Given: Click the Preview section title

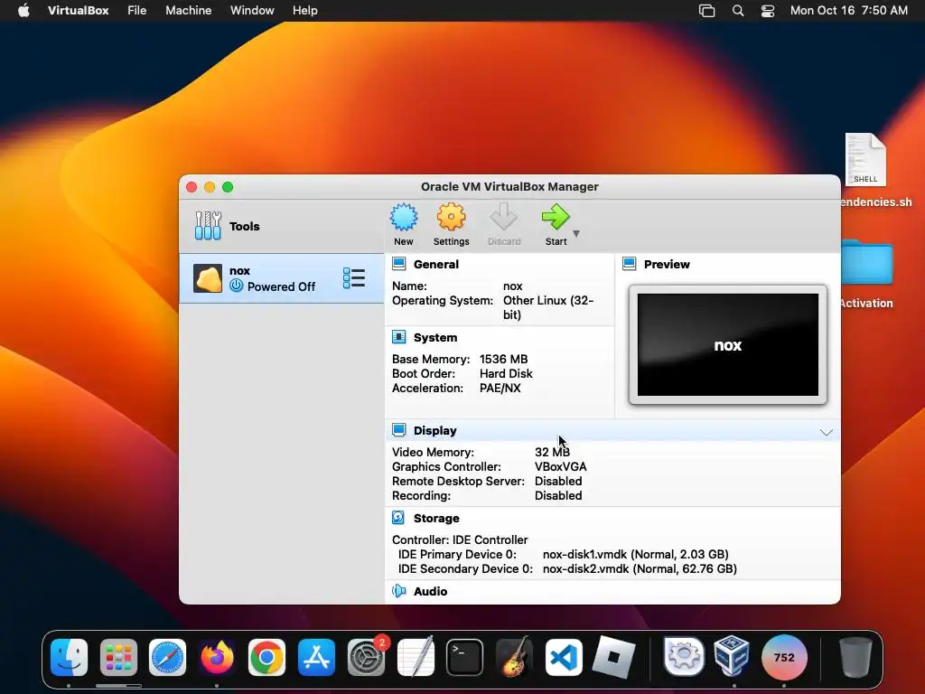Looking at the screenshot, I should coord(667,265).
